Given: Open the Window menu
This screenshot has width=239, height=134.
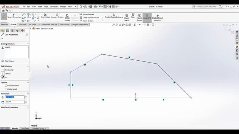Looking at the screenshot, I should 63,7.
